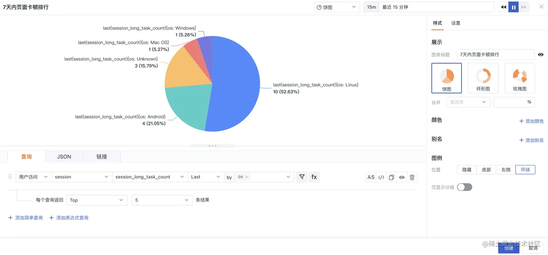Click the rewind time button

click(503, 7)
